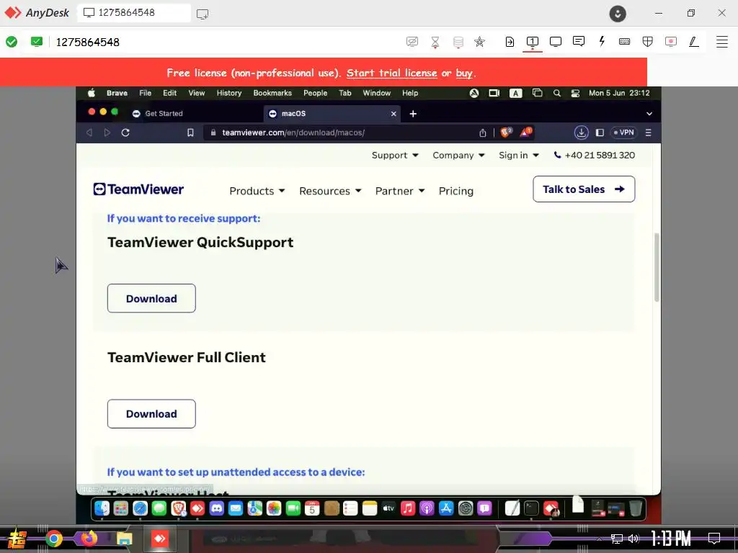
Task: Open Pricing page link
Action: coord(456,191)
